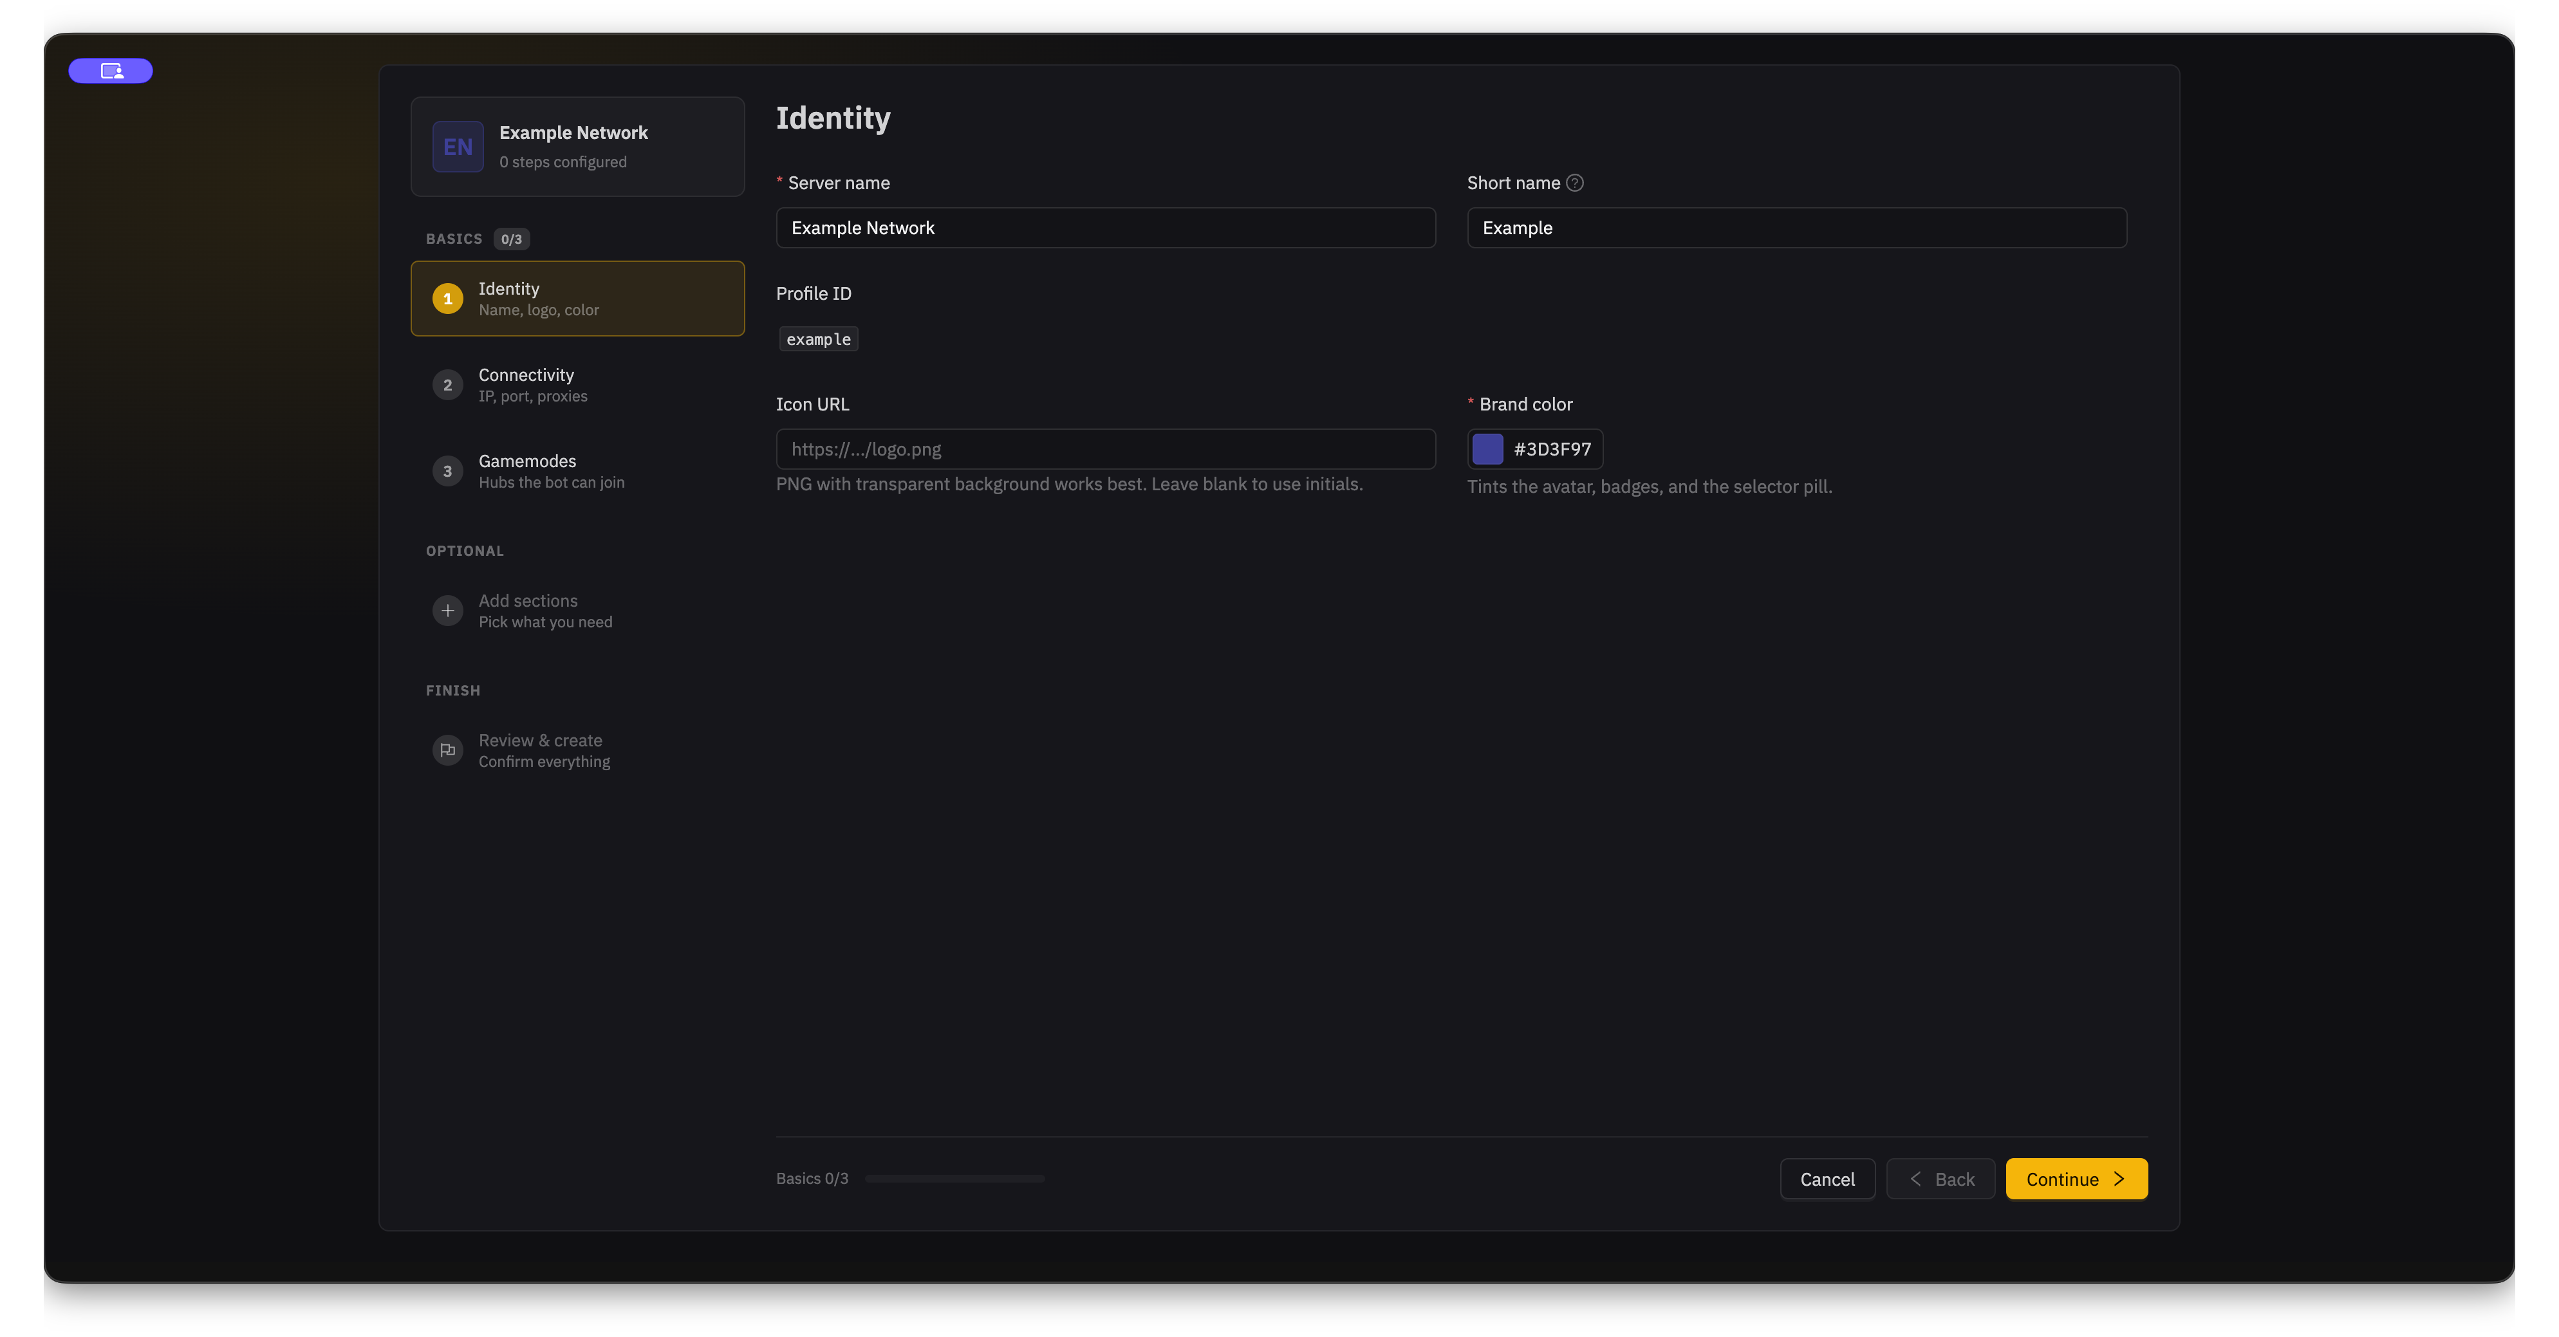This screenshot has height=1337, width=2559.
Task: Click the purple profile pill icon
Action: 110,71
